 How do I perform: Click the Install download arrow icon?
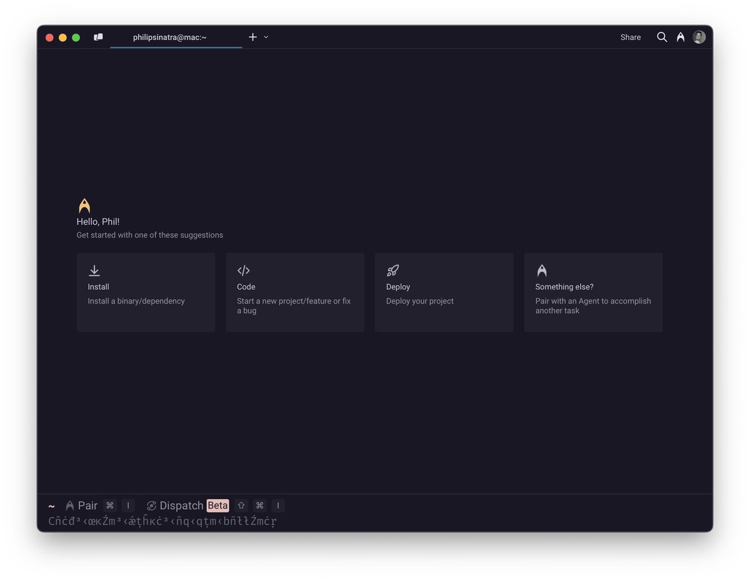click(x=94, y=271)
